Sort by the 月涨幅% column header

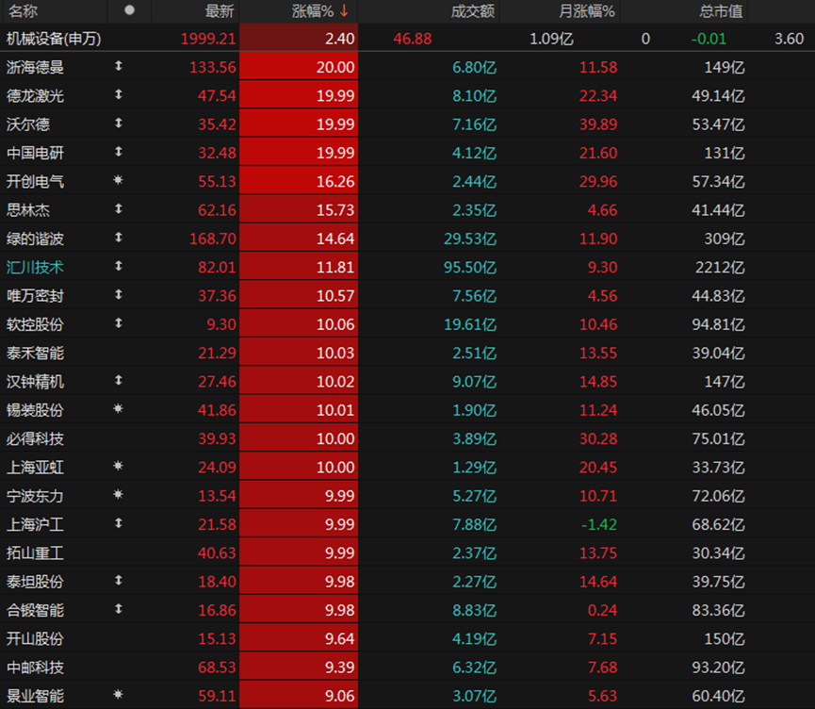pos(587,11)
